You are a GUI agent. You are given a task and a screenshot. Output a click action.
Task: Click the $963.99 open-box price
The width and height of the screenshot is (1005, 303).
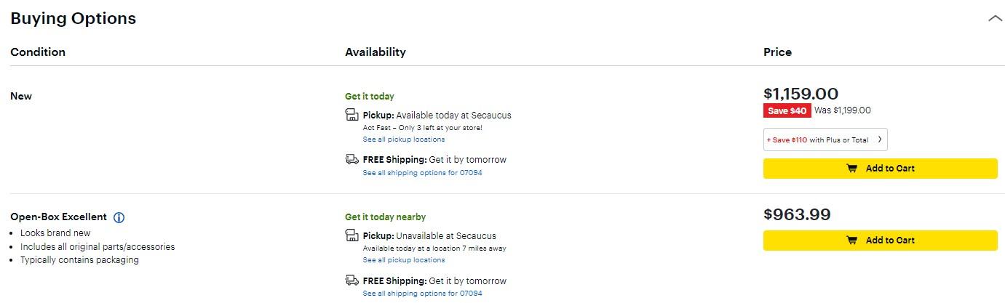pyautogui.click(x=797, y=215)
